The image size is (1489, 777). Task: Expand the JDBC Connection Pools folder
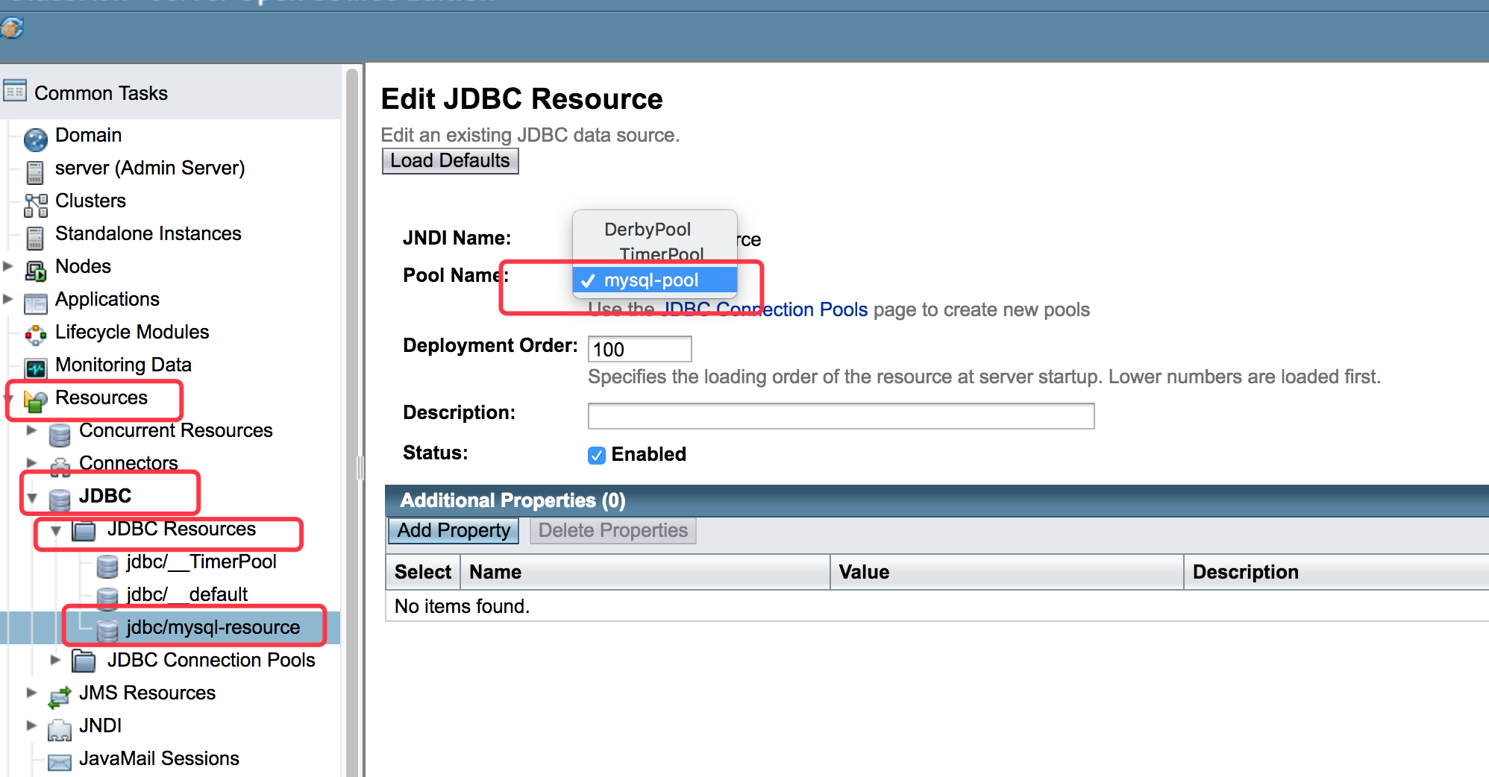[55, 660]
